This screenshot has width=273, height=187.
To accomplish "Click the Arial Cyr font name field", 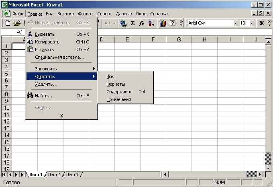I will coord(210,23).
